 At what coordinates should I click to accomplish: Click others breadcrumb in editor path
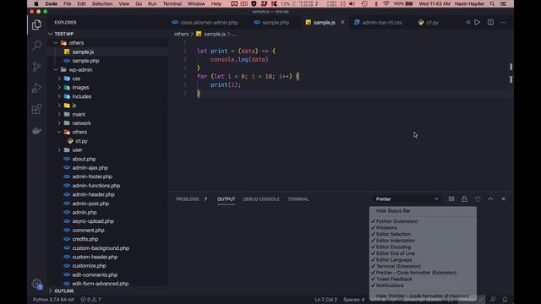(x=182, y=34)
